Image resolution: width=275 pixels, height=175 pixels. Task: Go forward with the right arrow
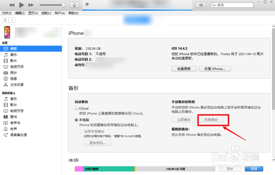(x=12, y=20)
